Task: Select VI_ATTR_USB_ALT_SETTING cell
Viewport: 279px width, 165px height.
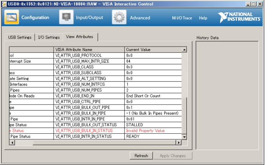Action: (x=89, y=79)
